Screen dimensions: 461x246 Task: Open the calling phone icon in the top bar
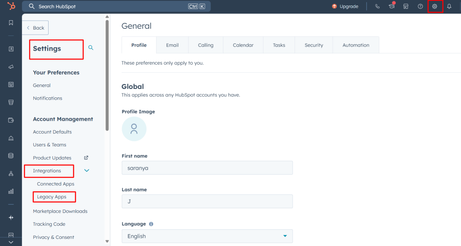(377, 6)
